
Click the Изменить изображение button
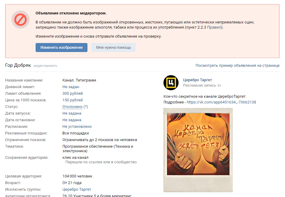(x=62, y=48)
